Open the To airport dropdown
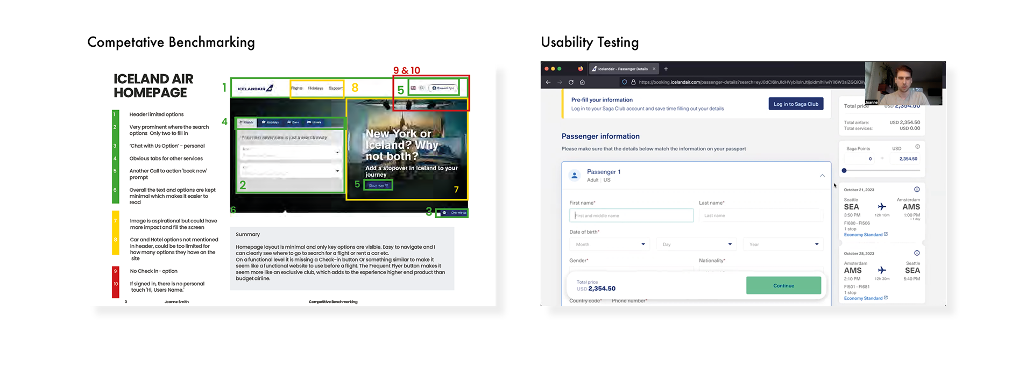Screen dimensions: 1033x368 click(x=291, y=171)
